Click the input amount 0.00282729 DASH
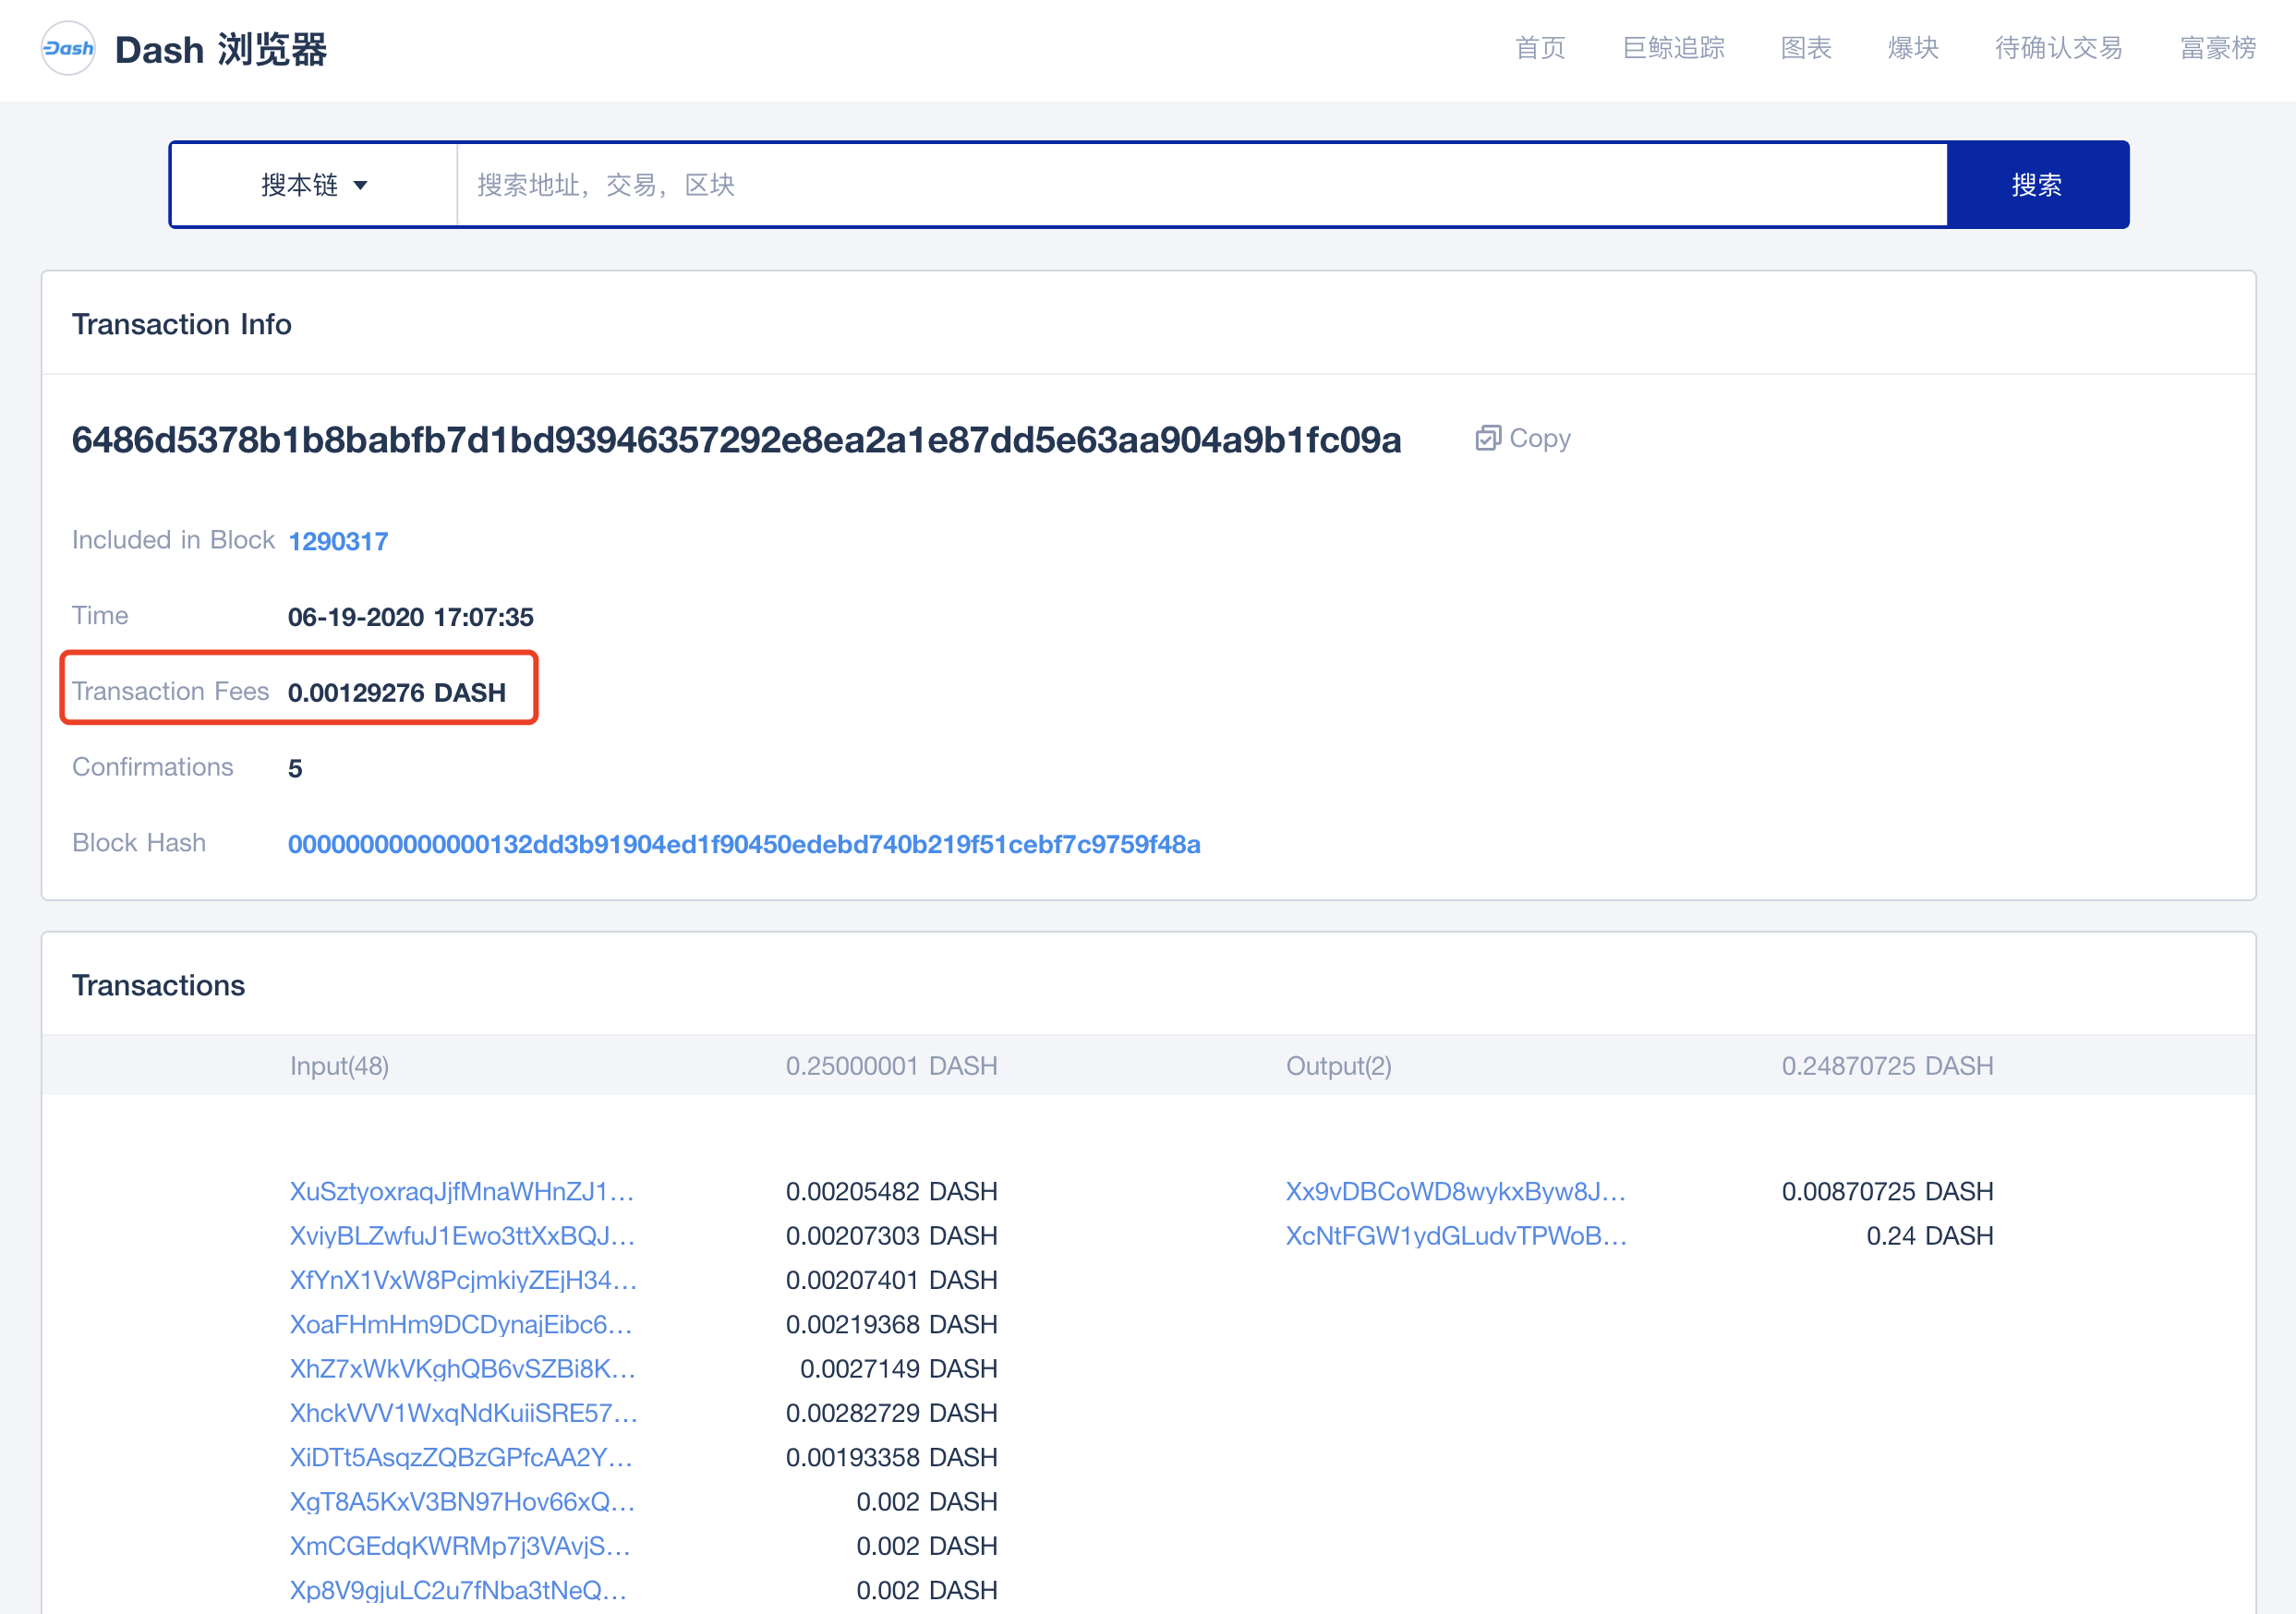The image size is (2296, 1614). [891, 1413]
